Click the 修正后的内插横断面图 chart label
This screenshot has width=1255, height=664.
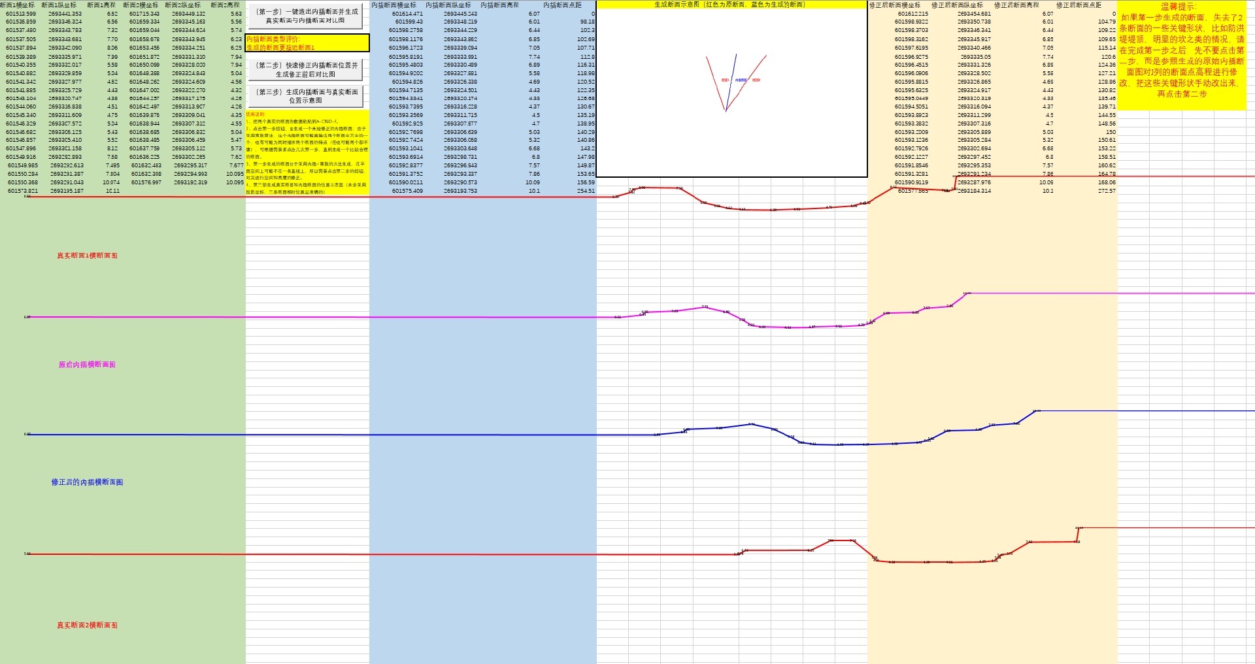click(87, 482)
